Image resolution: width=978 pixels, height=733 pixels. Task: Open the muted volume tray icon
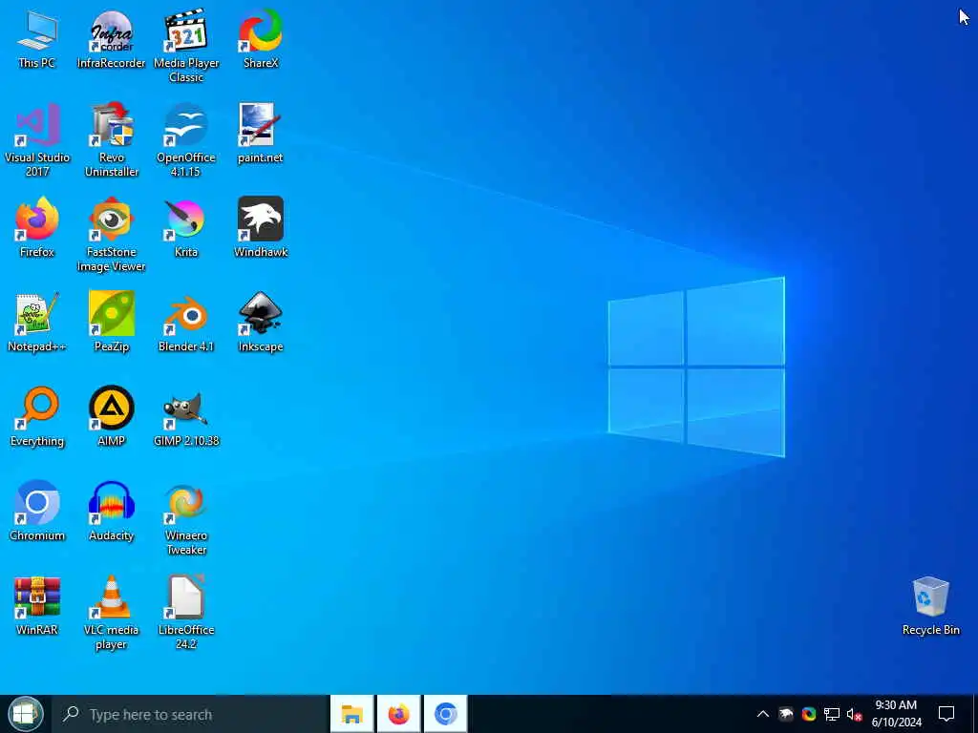[x=855, y=714]
